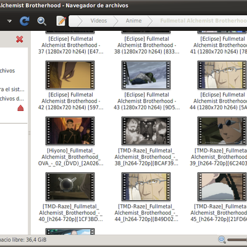Open the history dropdown arrow in toolbar
This screenshot has height=247, width=247.
9,21
